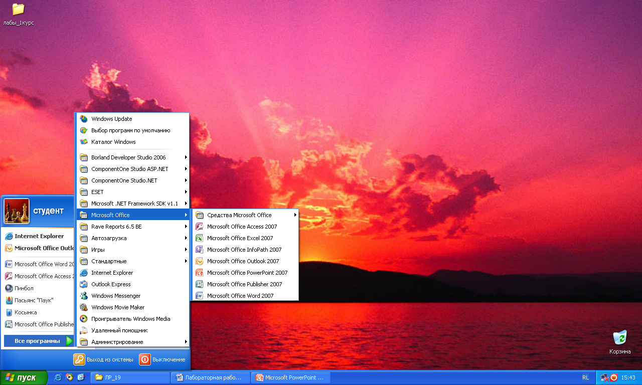This screenshot has width=642, height=385.
Task: Launch Microsoft Office Excel 2007 icon
Action: coord(199,238)
